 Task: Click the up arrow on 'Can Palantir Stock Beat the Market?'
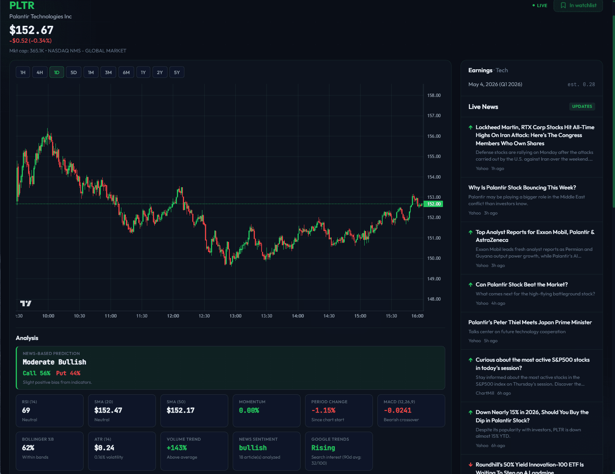[x=470, y=285]
